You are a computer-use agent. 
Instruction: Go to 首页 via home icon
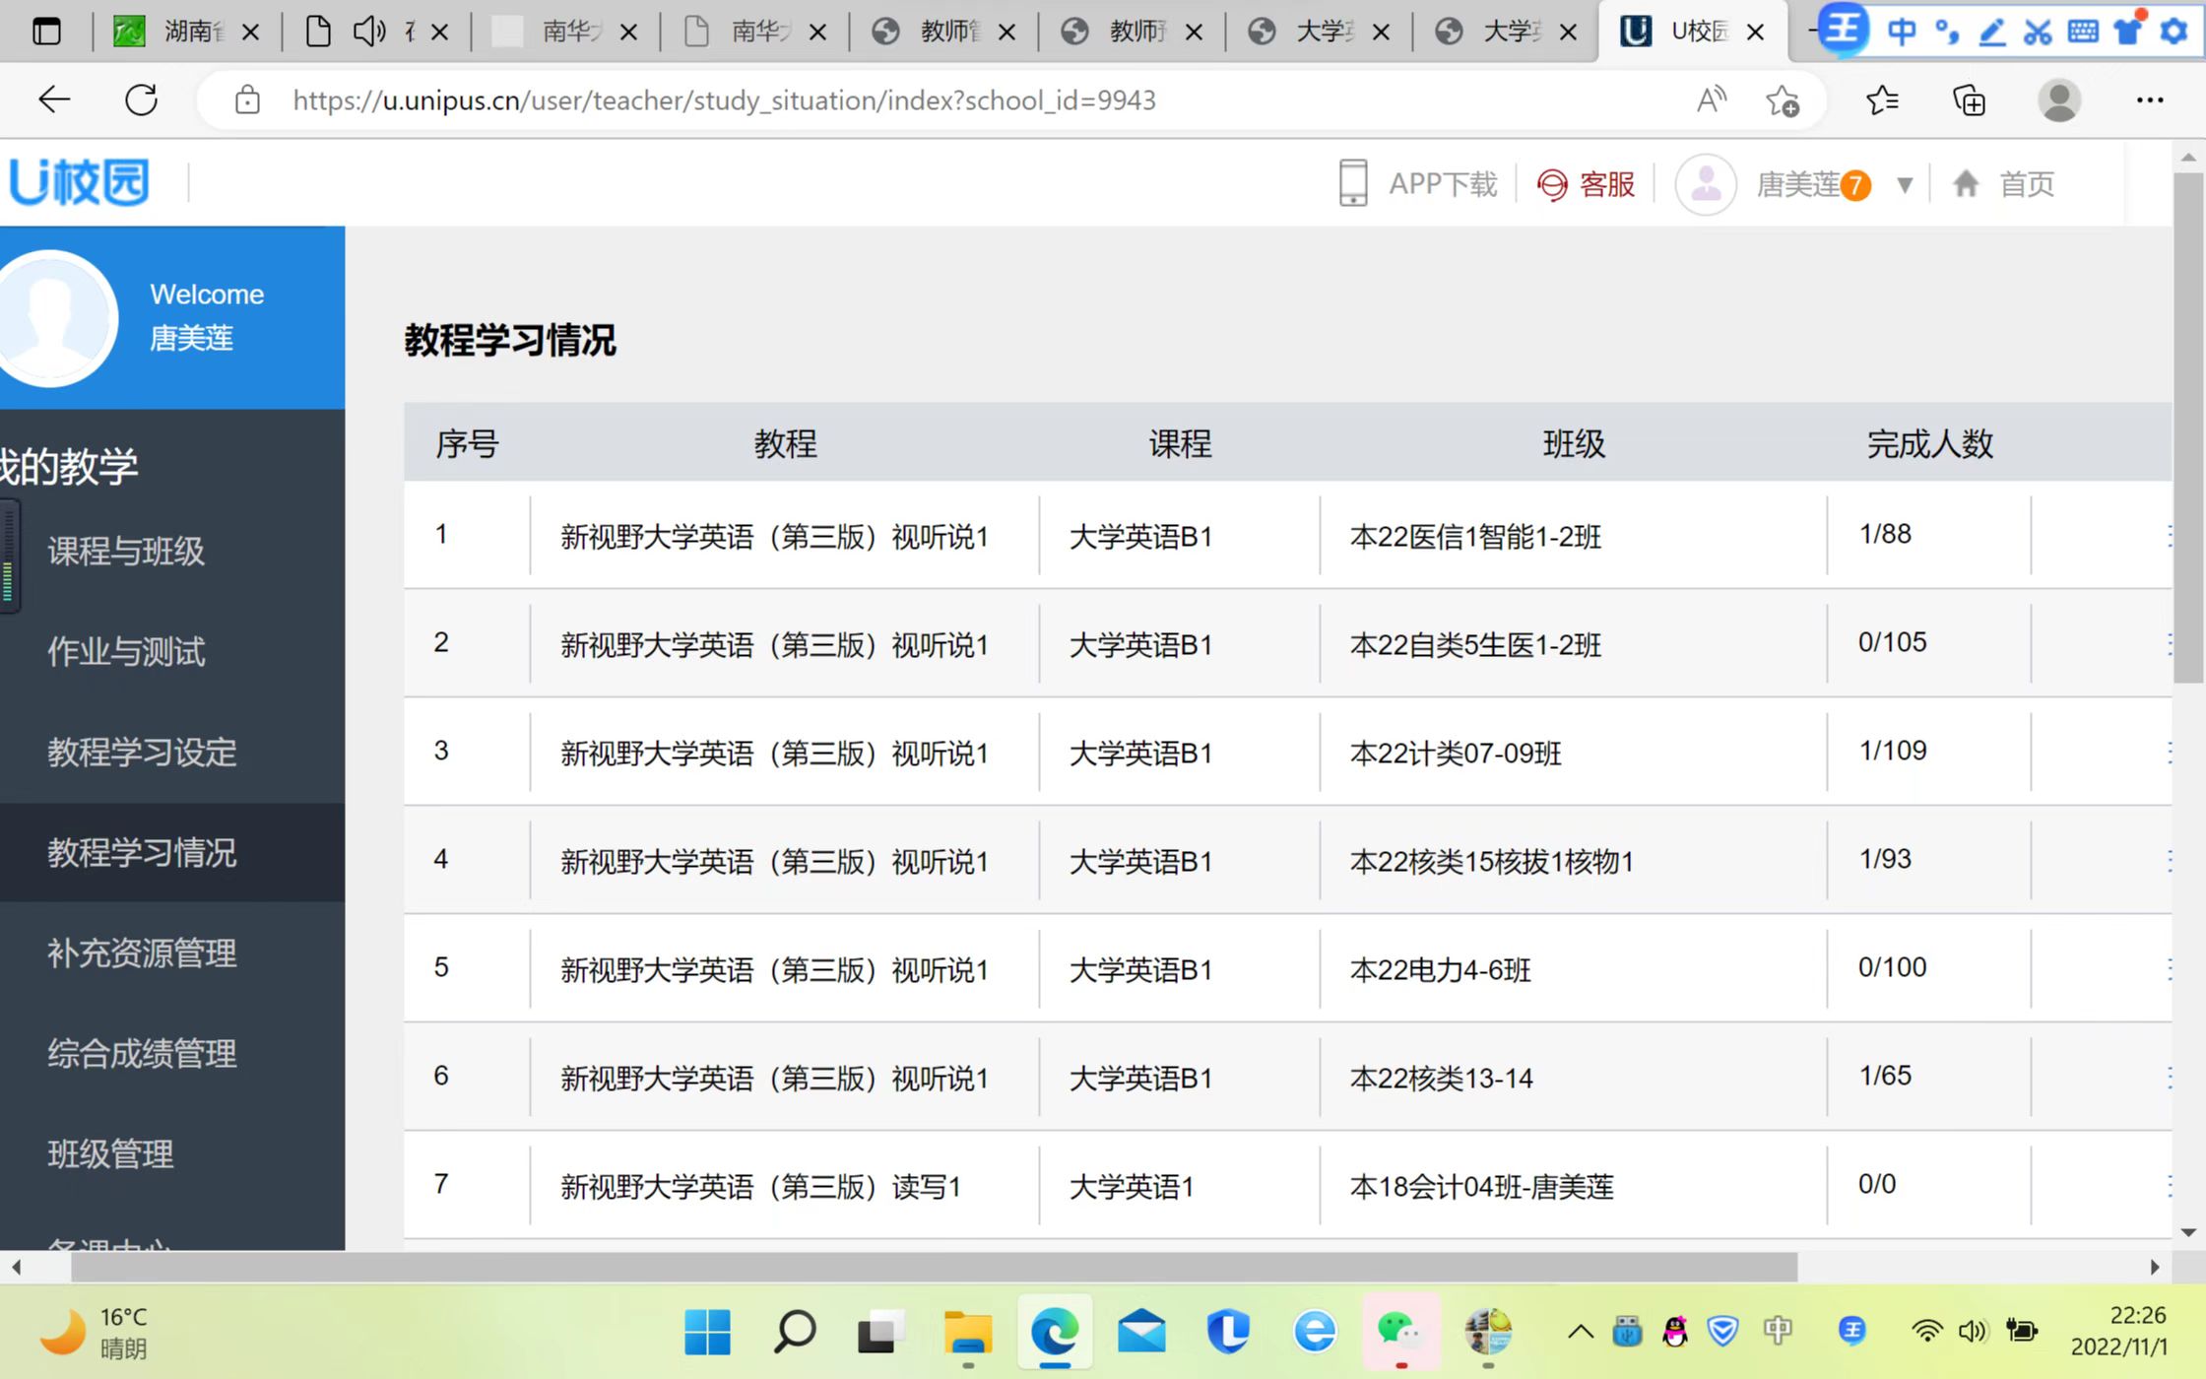(1966, 183)
